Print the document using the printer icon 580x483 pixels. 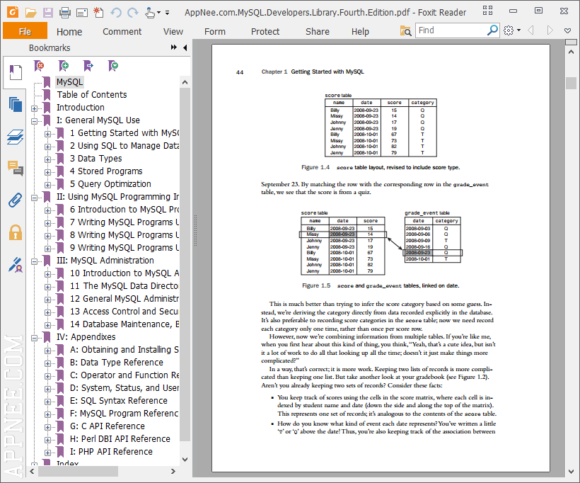click(x=65, y=13)
